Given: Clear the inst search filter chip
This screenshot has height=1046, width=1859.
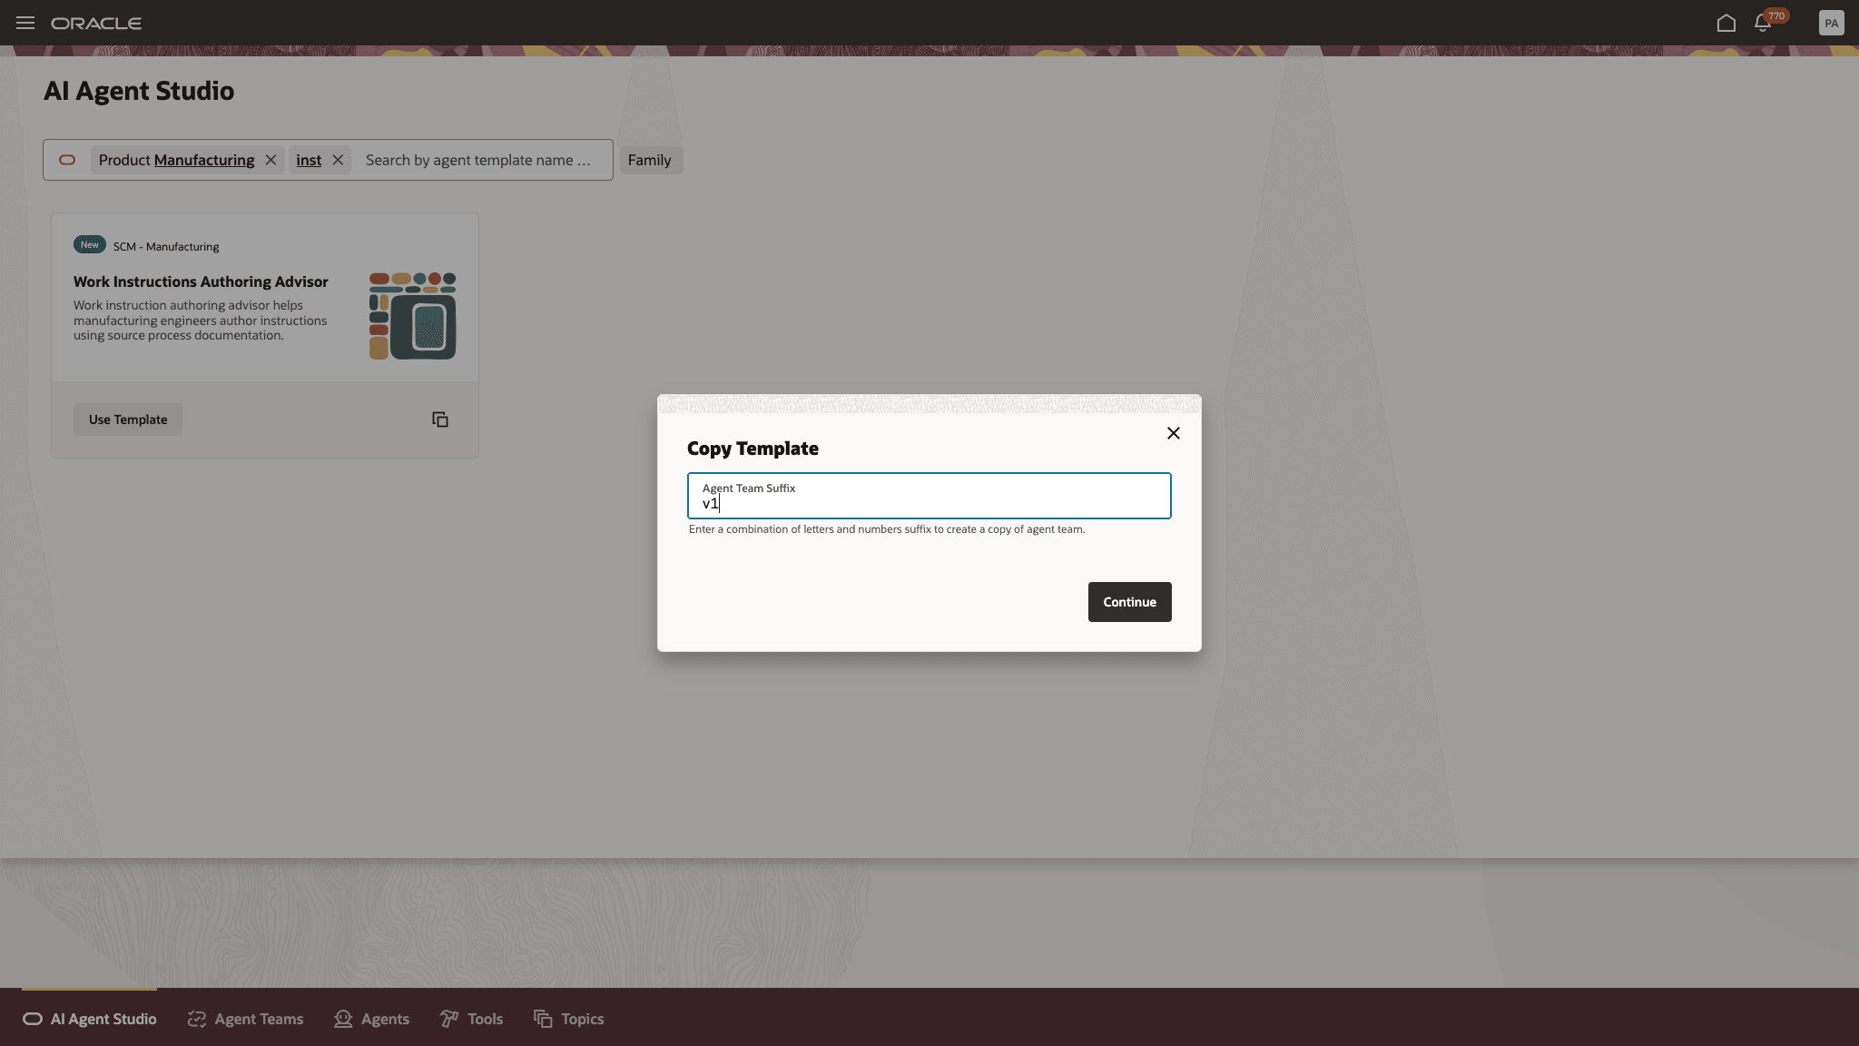Looking at the screenshot, I should (337, 160).
